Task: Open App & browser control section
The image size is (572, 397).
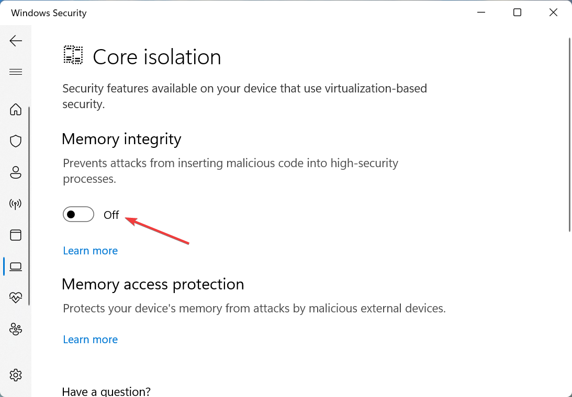Action: point(16,235)
